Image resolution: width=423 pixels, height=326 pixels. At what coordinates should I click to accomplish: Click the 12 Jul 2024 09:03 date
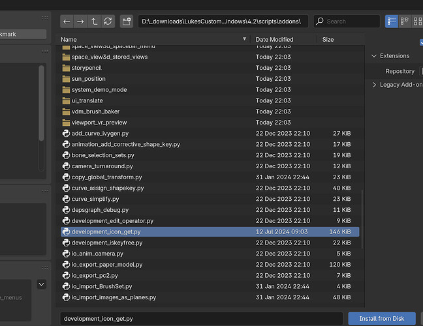(281, 231)
